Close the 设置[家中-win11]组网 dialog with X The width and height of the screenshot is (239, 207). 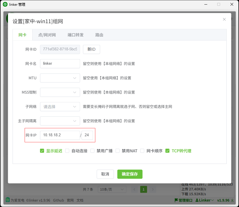point(224,19)
